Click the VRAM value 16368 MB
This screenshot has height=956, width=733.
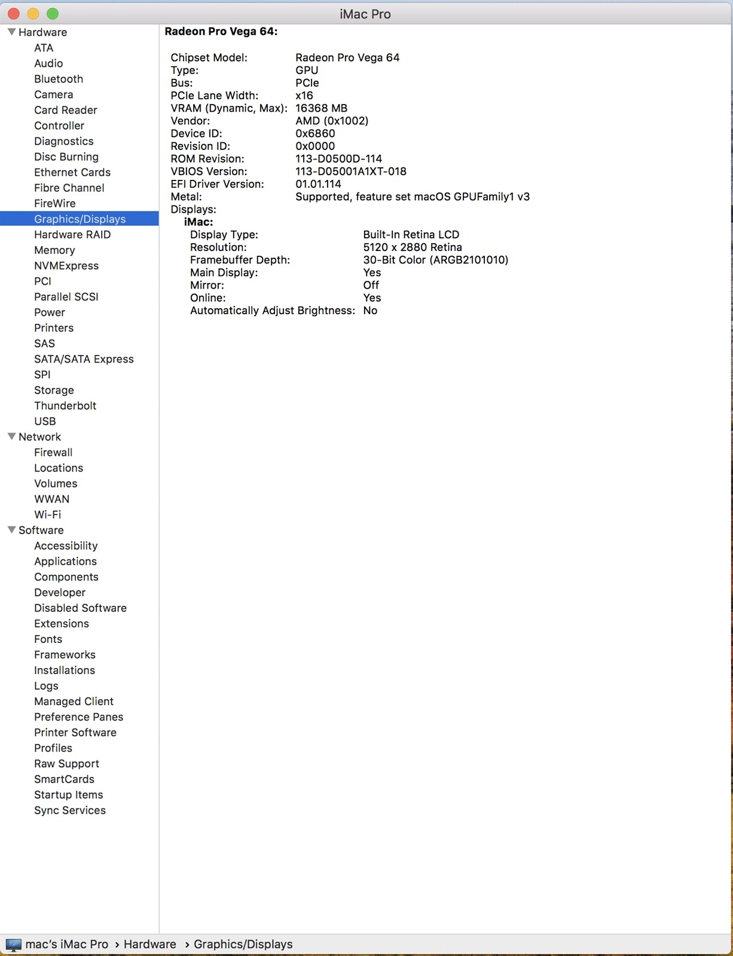321,108
